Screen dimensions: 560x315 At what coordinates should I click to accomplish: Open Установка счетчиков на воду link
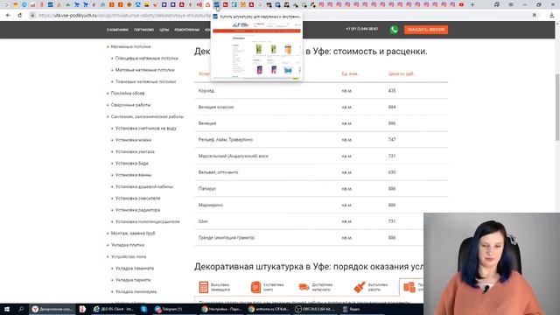[146, 129]
